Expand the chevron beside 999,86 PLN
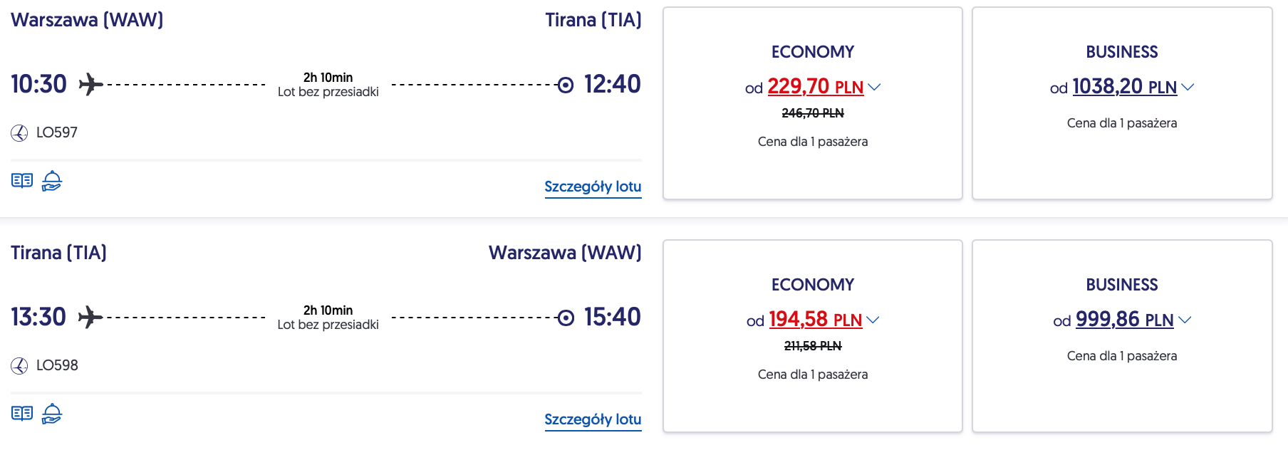The width and height of the screenshot is (1288, 450). pyautogui.click(x=1185, y=320)
